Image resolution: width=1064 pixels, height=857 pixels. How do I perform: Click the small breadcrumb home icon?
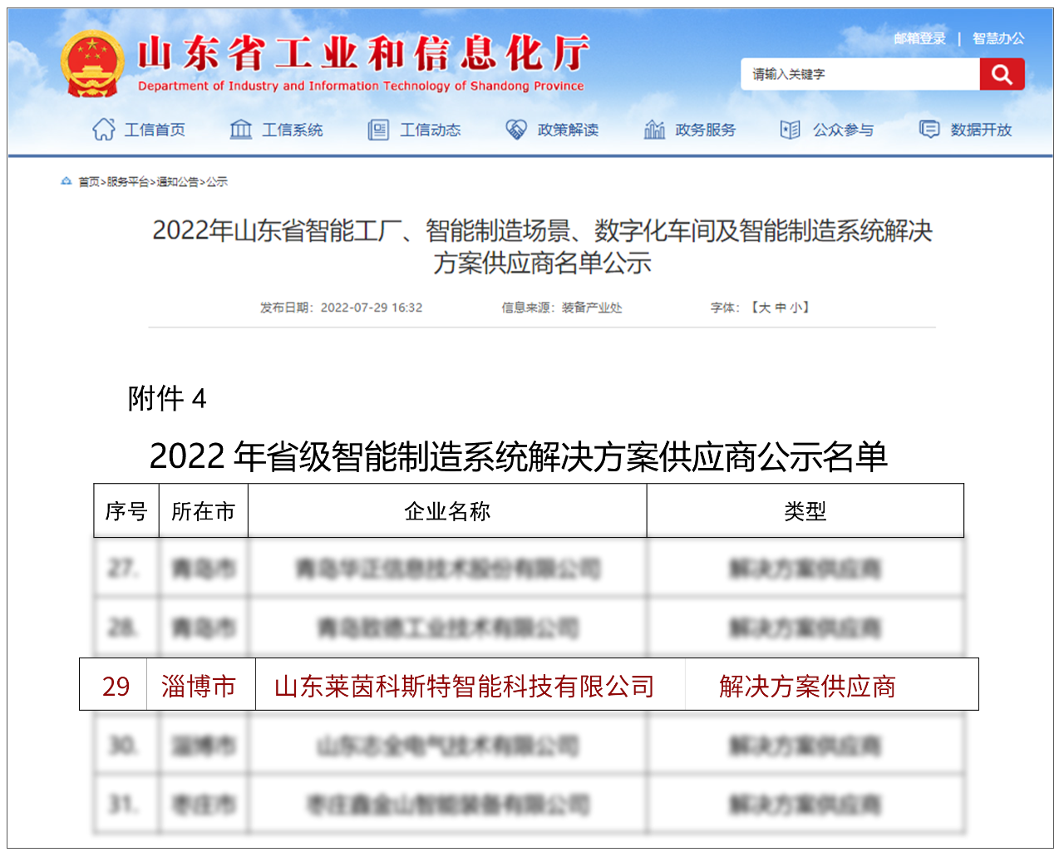[66, 181]
